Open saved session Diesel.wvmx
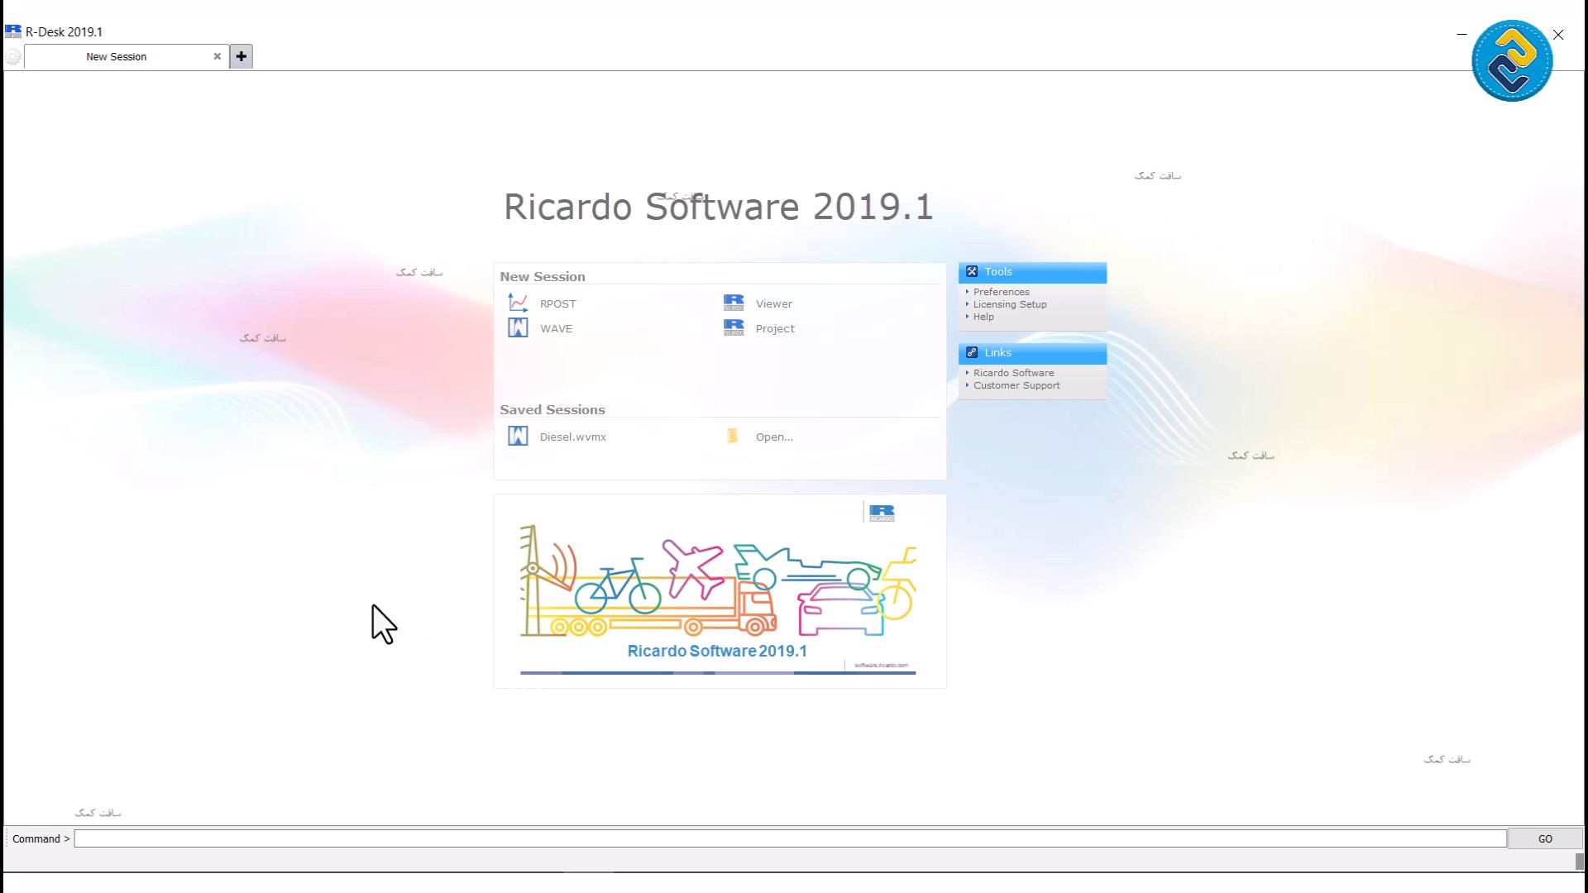Viewport: 1588px width, 893px height. 572,437
